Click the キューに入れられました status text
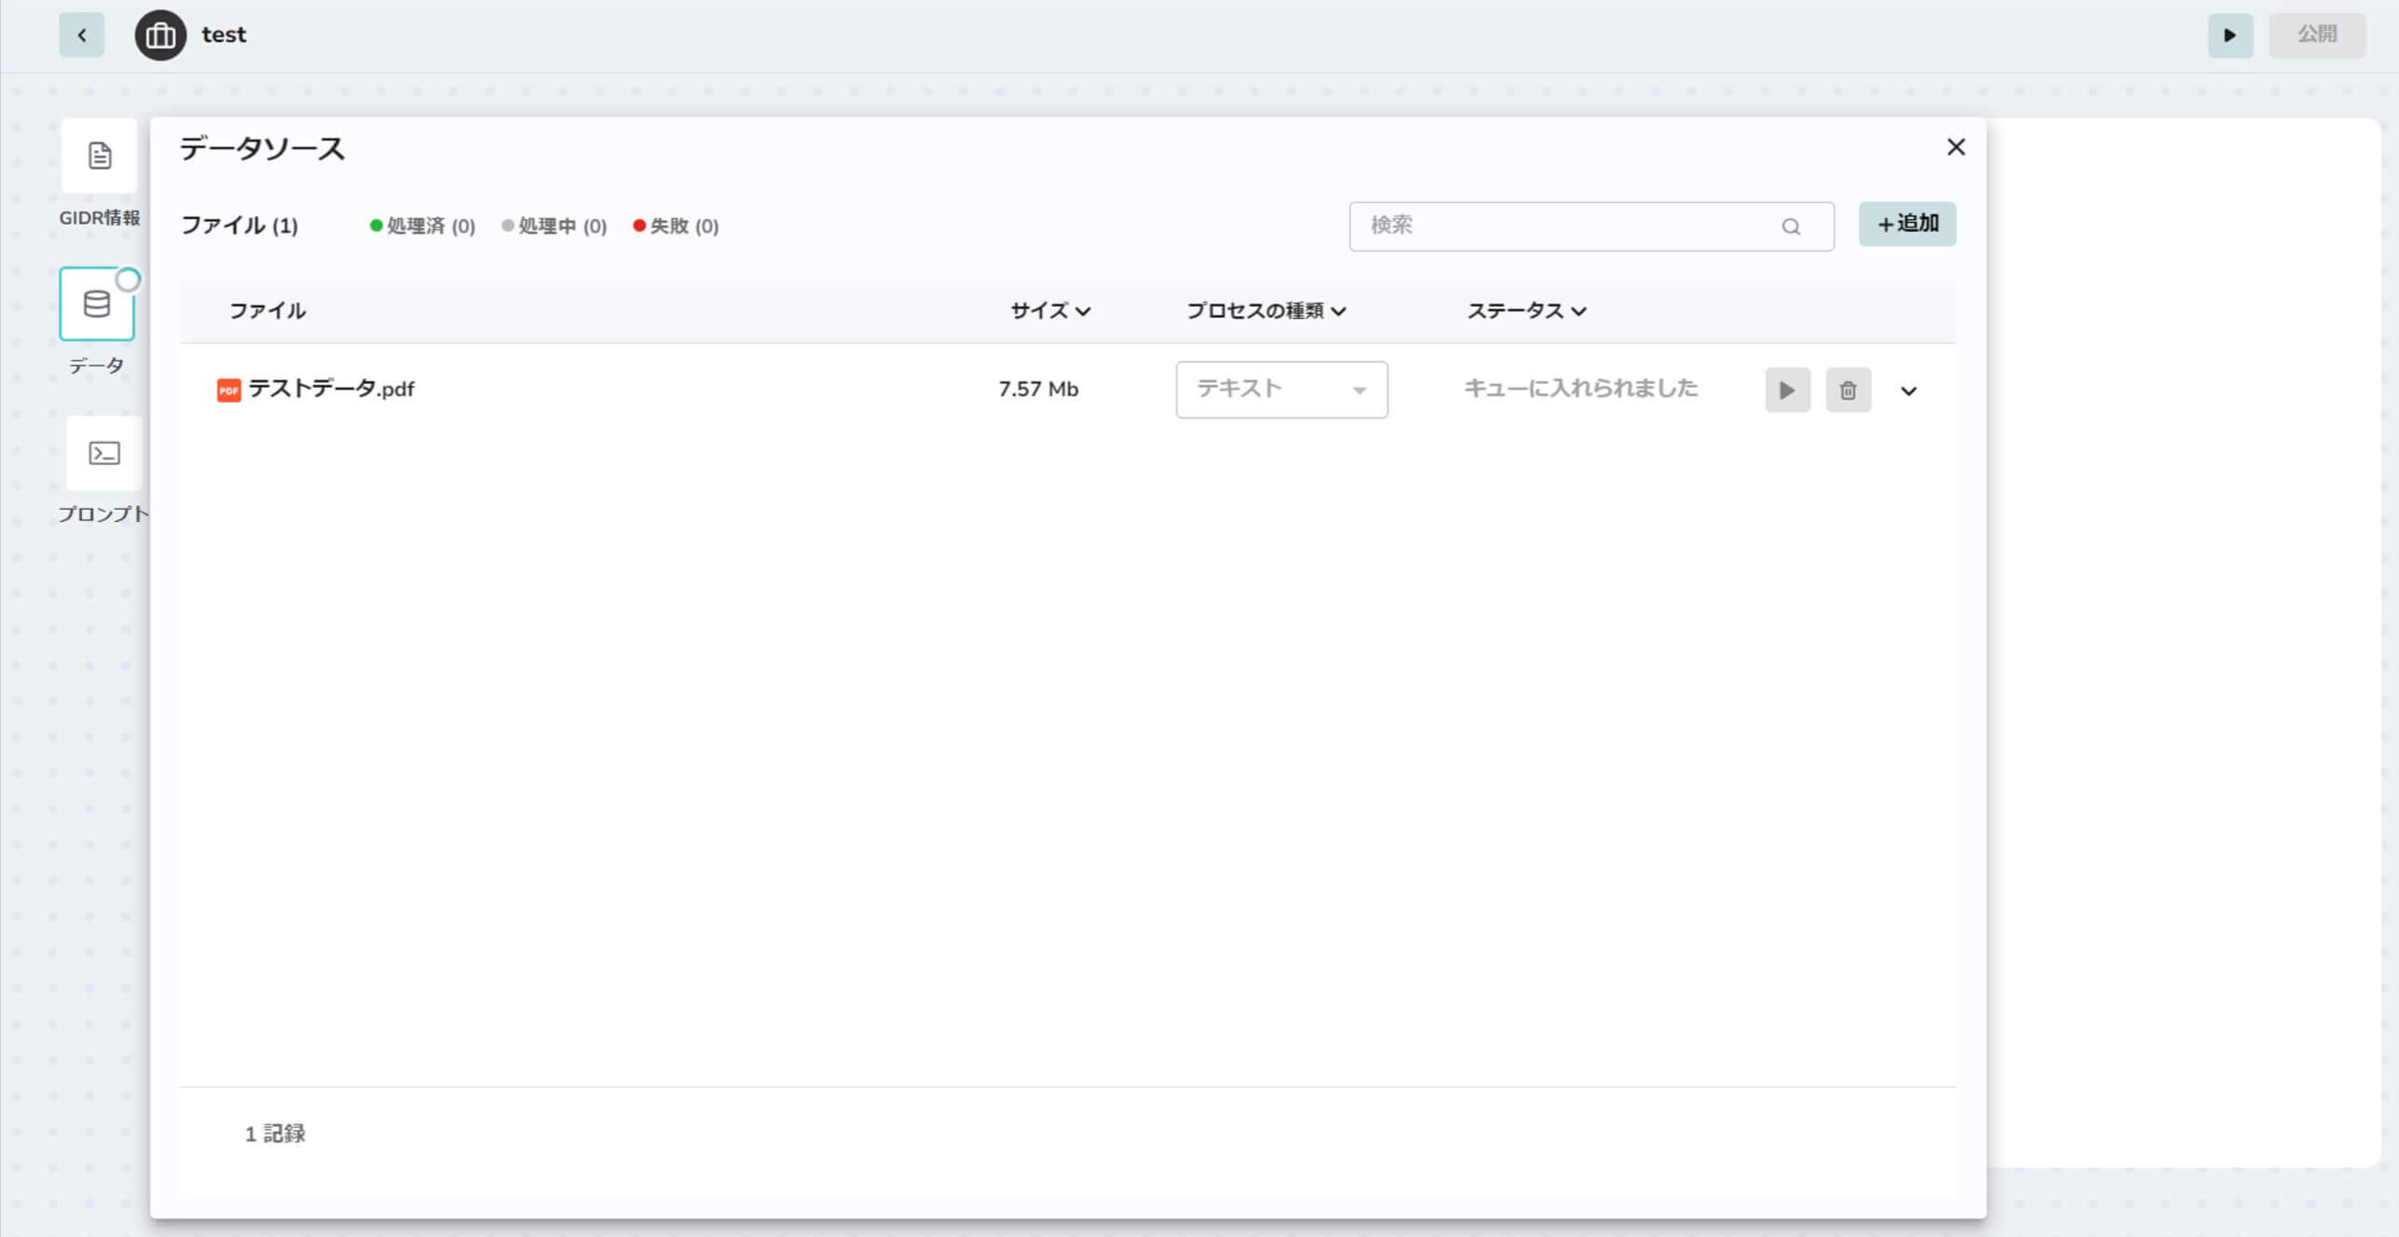 tap(1581, 389)
